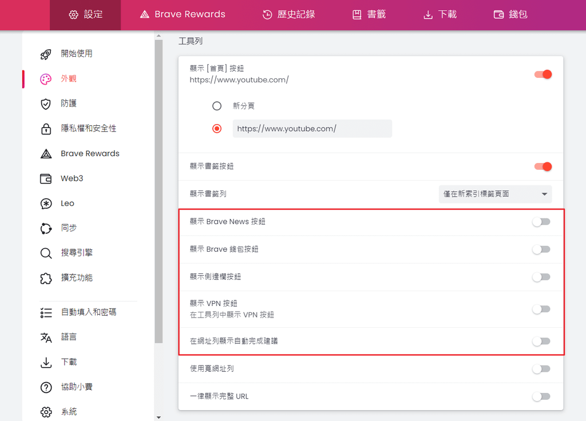Turn off 顯示書籤按鈕 switch
This screenshot has width=586, height=421.
pyautogui.click(x=543, y=166)
